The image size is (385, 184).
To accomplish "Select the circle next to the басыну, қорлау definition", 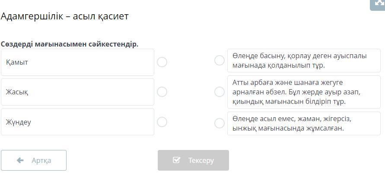I will click(x=220, y=60).
